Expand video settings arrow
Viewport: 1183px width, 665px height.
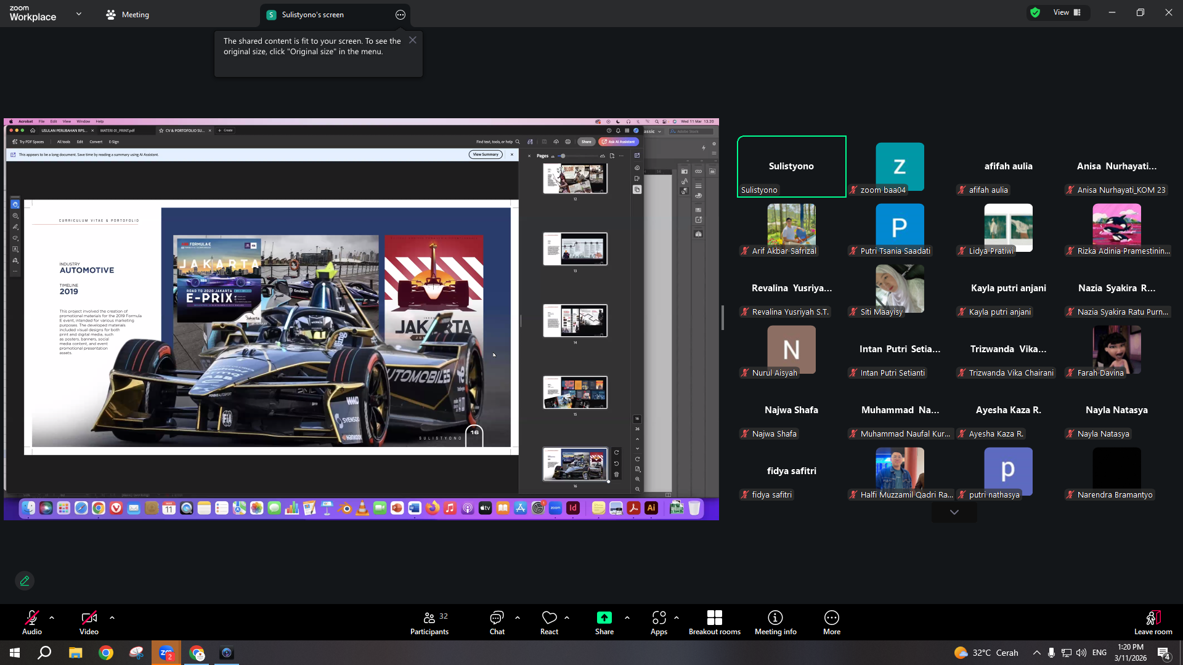tap(112, 618)
